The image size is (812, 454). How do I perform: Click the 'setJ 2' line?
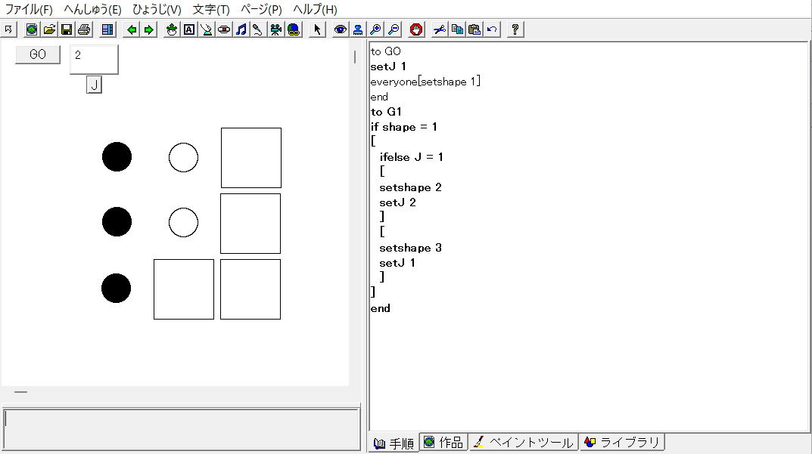(397, 202)
